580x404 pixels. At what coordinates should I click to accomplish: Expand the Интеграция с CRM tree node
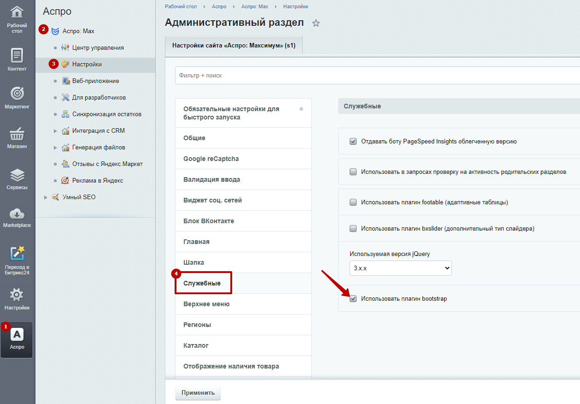coord(55,131)
